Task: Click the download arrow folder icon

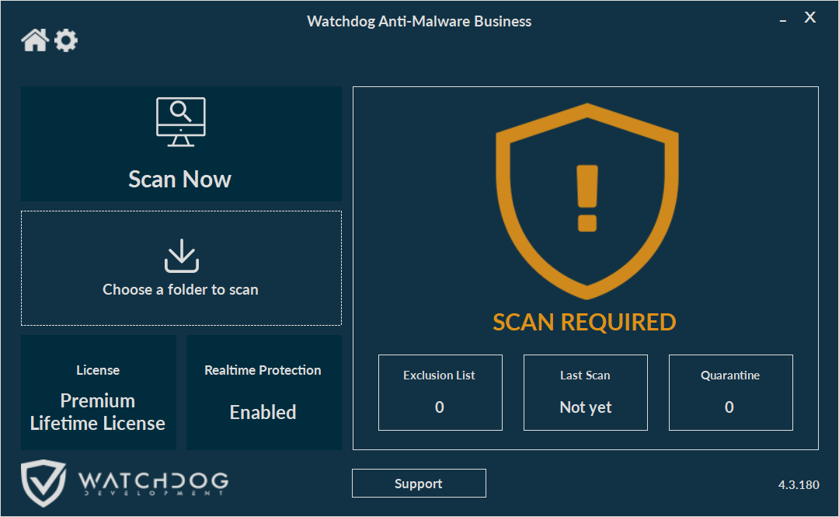Action: tap(182, 256)
